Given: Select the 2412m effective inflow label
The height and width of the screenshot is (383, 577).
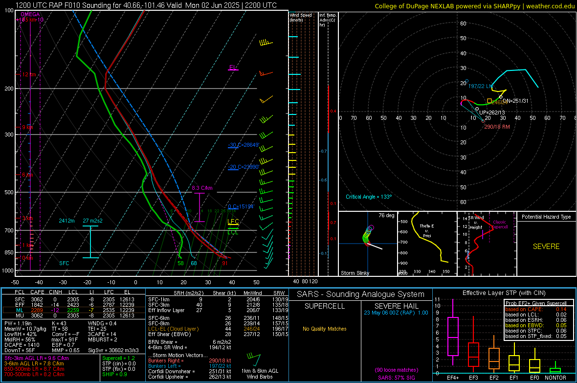Looking at the screenshot, I should 67,221.
